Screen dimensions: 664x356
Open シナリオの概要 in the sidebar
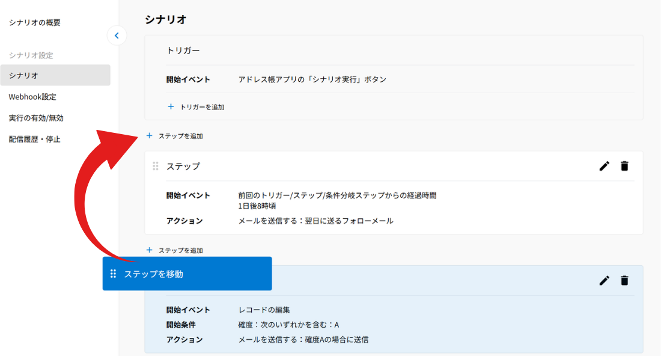35,22
